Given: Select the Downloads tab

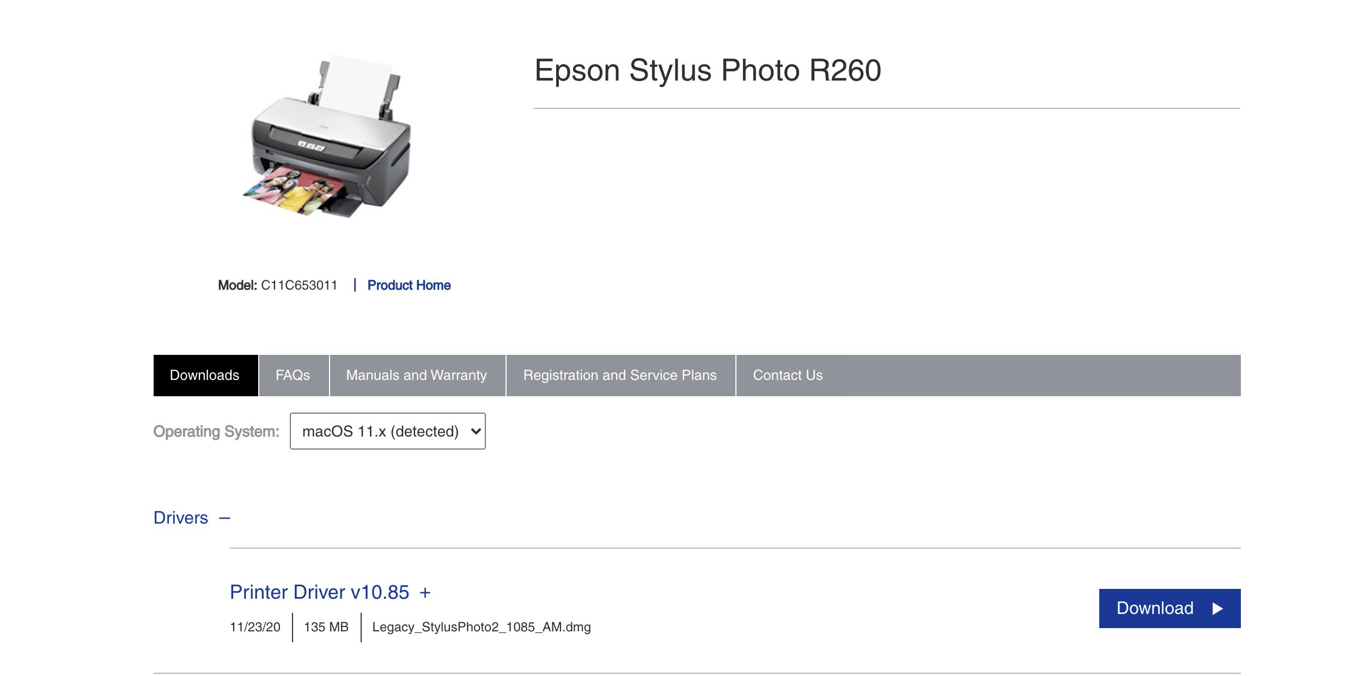Looking at the screenshot, I should pyautogui.click(x=205, y=375).
